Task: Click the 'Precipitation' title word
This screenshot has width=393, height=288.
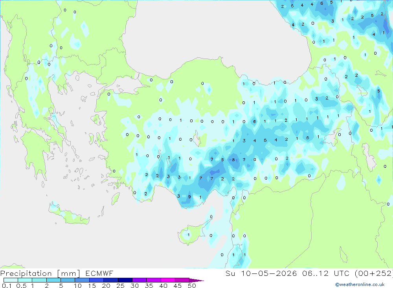Action: (26, 273)
